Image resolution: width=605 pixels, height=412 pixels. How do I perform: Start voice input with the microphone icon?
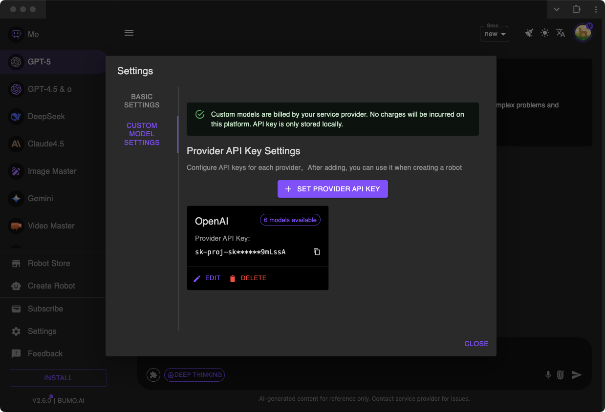pos(548,375)
